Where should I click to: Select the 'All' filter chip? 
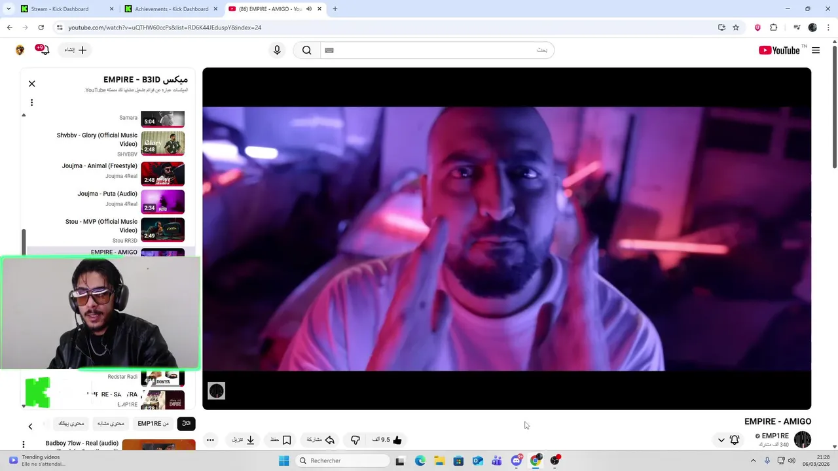pos(186,423)
